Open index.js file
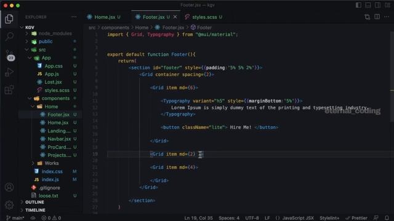394x221 pixels. (50, 179)
